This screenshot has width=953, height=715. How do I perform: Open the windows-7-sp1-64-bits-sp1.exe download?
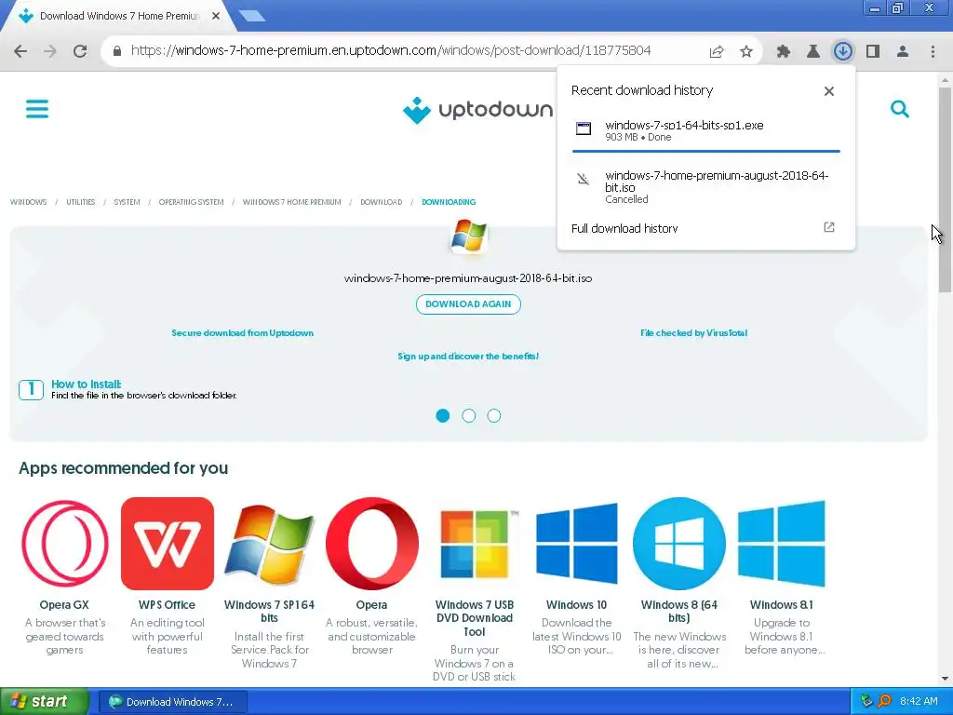click(x=705, y=130)
